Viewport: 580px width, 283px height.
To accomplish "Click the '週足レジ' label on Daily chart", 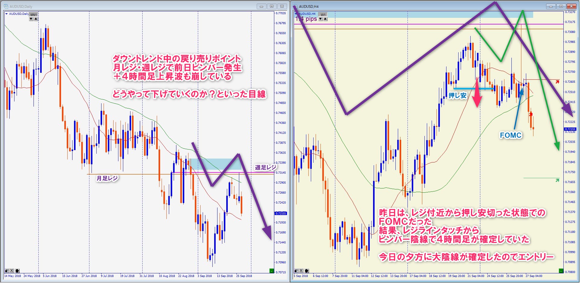I will (x=266, y=167).
